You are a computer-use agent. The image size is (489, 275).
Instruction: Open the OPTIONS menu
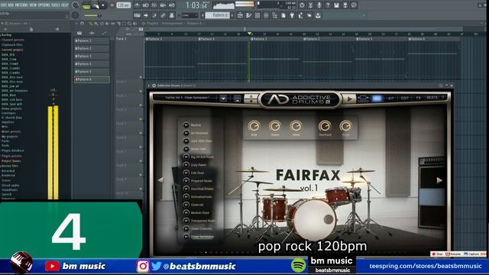point(44,5)
